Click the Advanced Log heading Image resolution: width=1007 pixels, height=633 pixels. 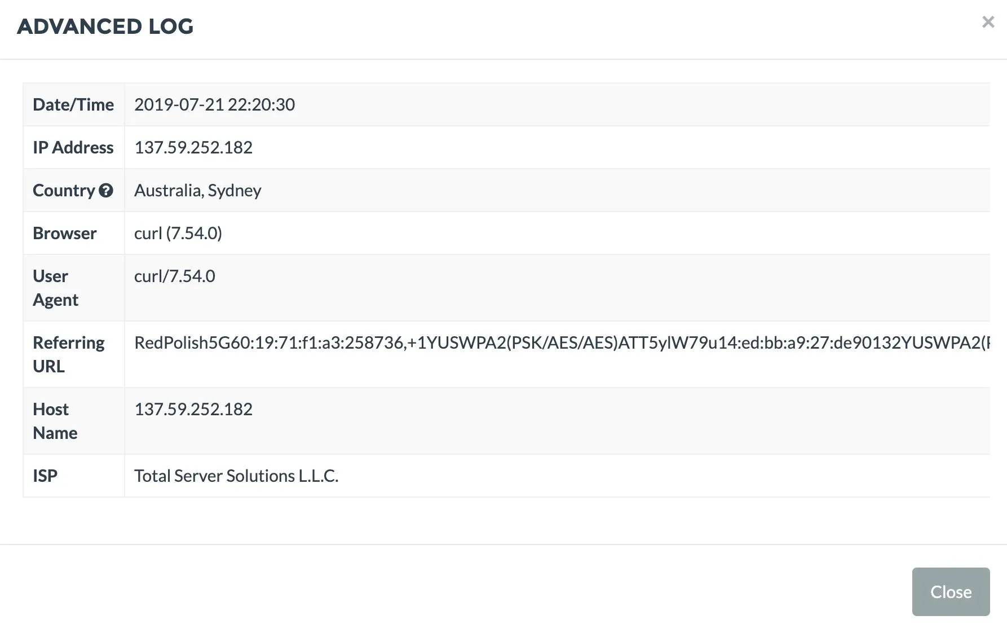[x=105, y=27]
